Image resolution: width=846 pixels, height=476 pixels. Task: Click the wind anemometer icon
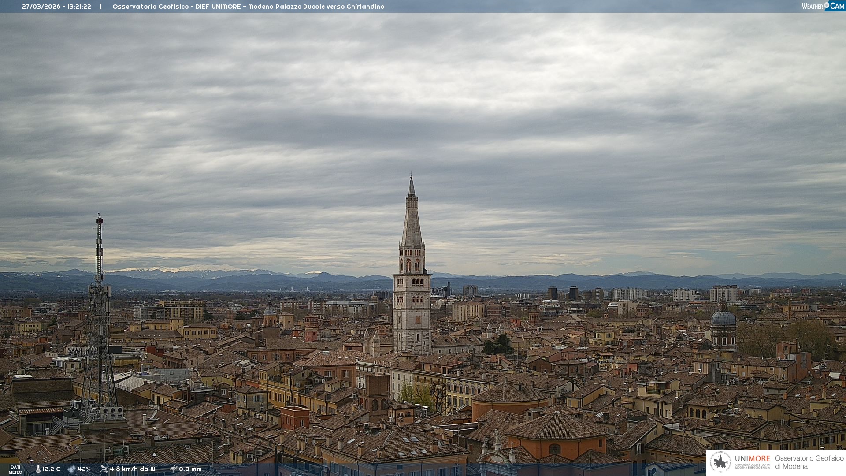tap(104, 469)
